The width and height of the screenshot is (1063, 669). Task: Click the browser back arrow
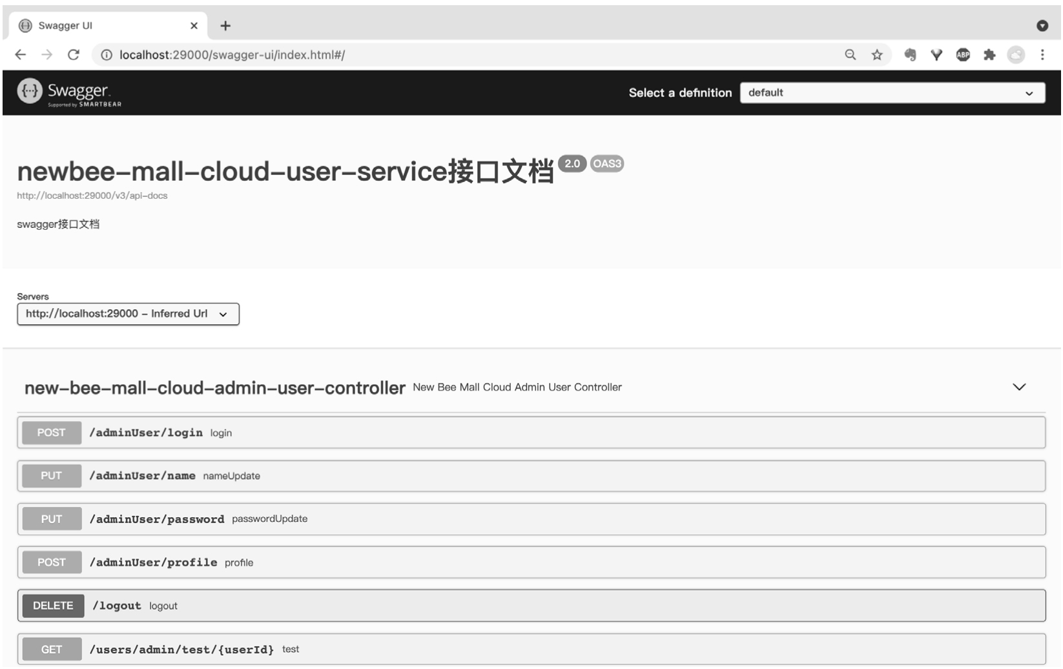click(x=21, y=55)
